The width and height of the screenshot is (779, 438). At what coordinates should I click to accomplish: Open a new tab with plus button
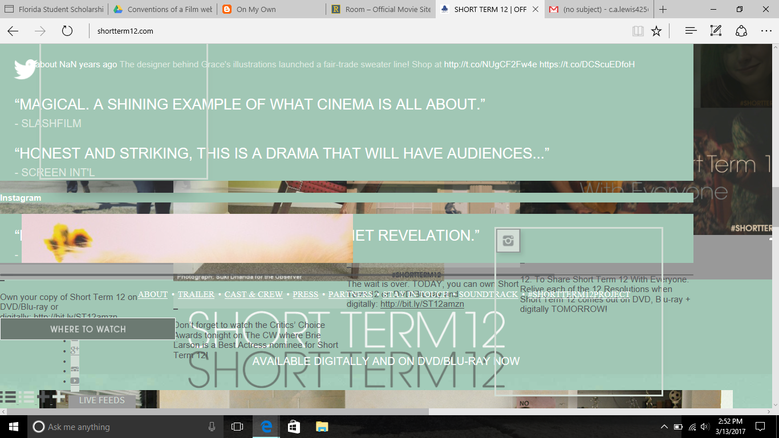(x=663, y=9)
